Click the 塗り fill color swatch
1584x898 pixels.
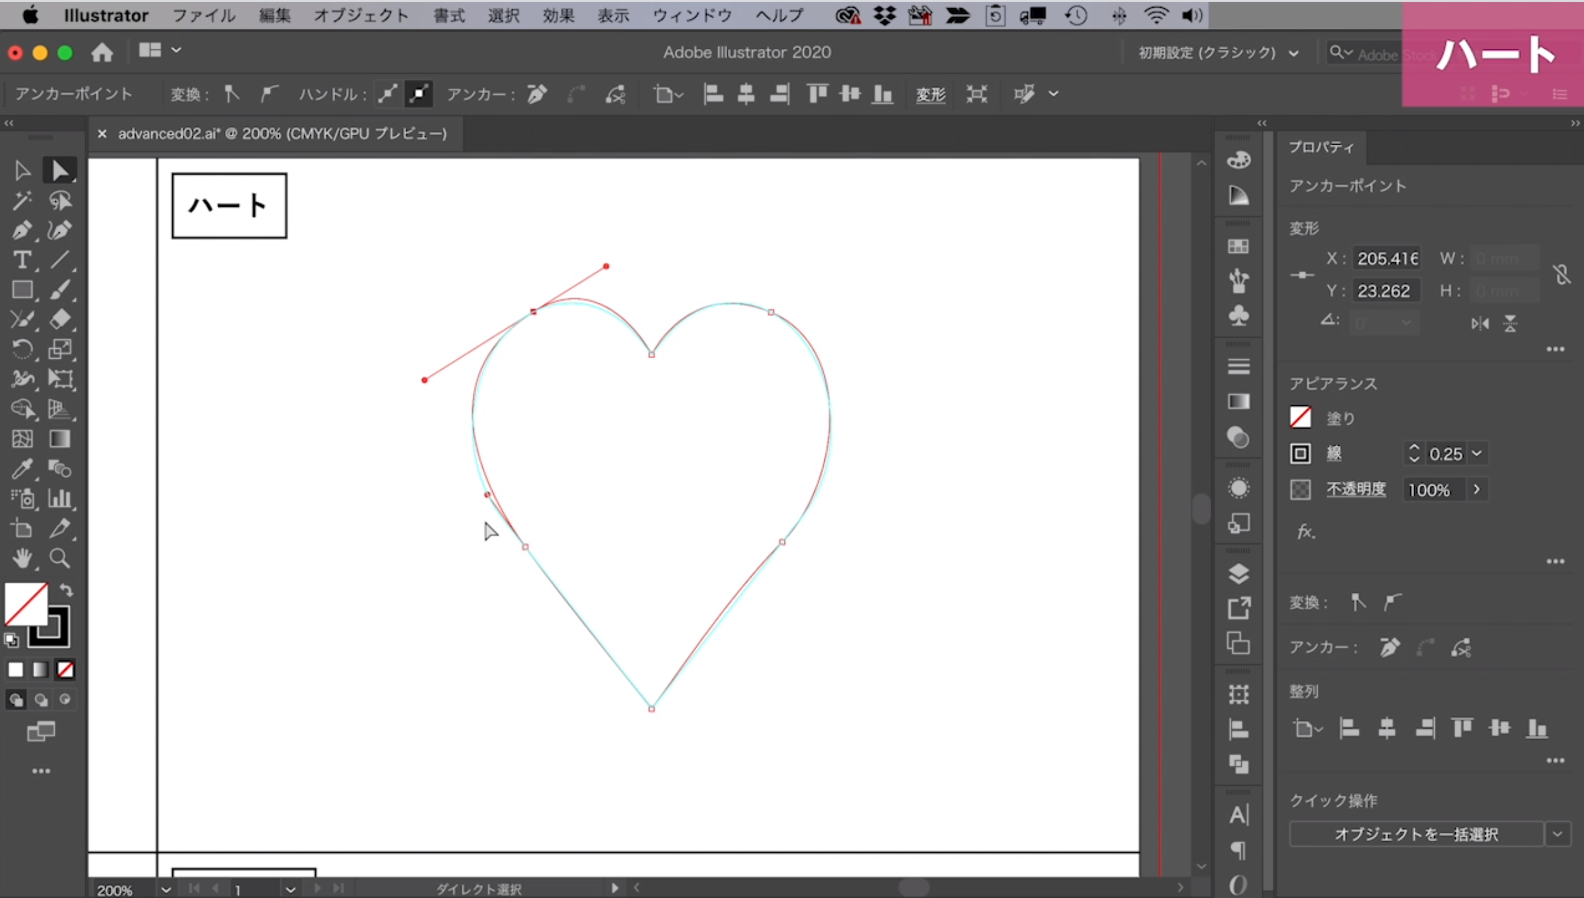[1301, 418]
